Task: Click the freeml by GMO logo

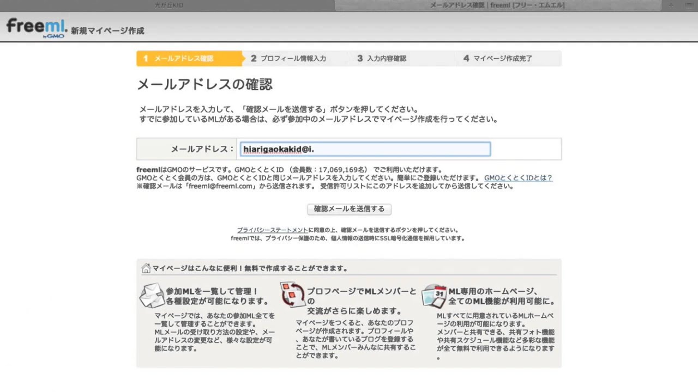Action: 37,28
